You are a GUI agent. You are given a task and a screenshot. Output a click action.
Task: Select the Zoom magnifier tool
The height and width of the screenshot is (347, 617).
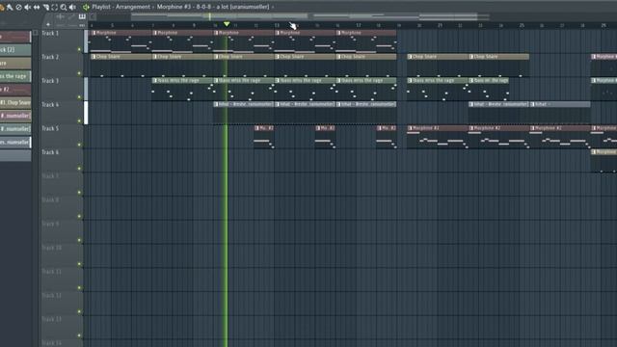tap(64, 7)
